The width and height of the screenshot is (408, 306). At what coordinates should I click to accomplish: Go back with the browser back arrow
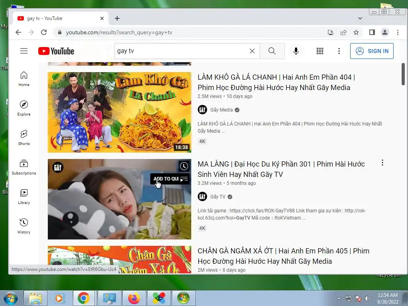click(18, 33)
